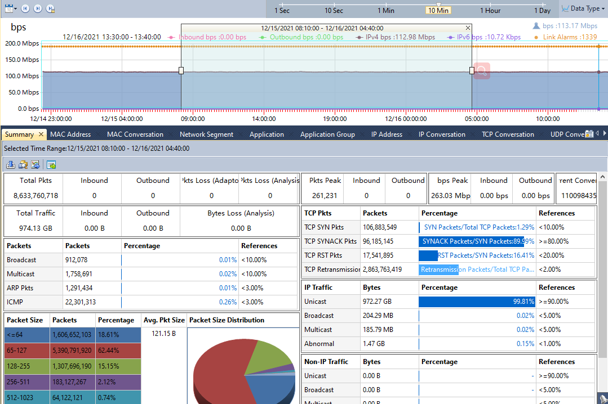Jump to the previous time window
608x404 pixels.
click(x=25, y=8)
